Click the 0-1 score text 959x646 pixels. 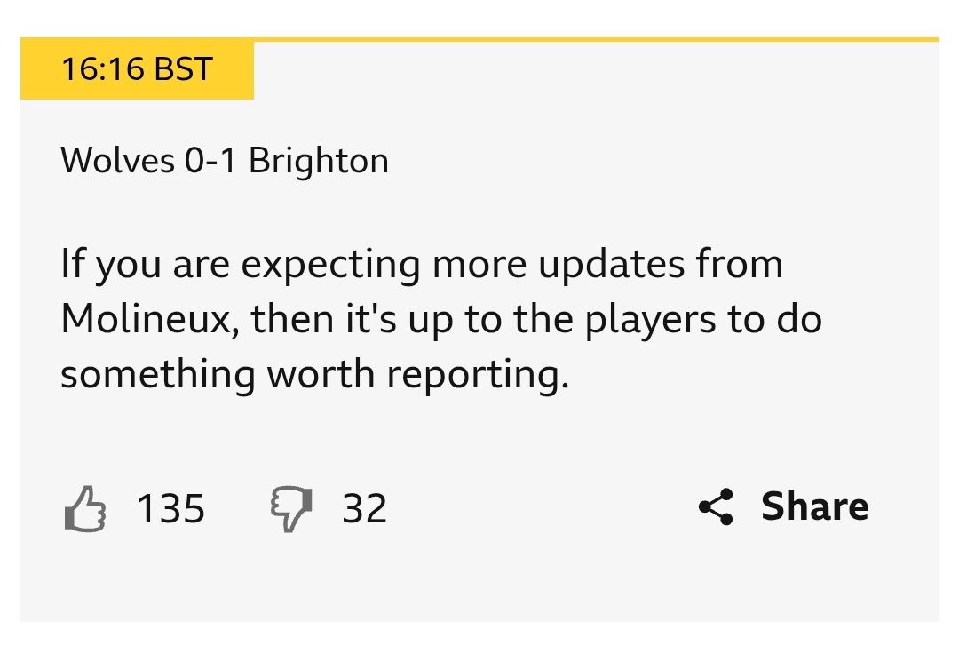point(210,161)
